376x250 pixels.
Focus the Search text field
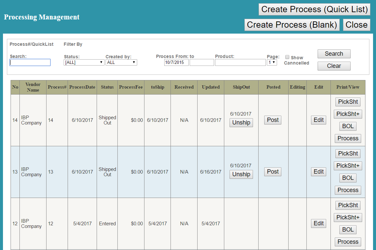30,62
